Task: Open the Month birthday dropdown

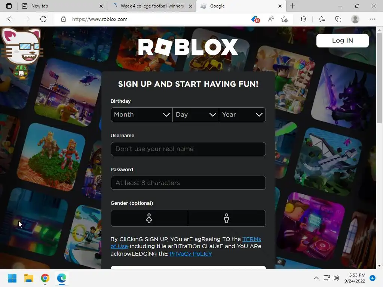Action: [x=142, y=115]
